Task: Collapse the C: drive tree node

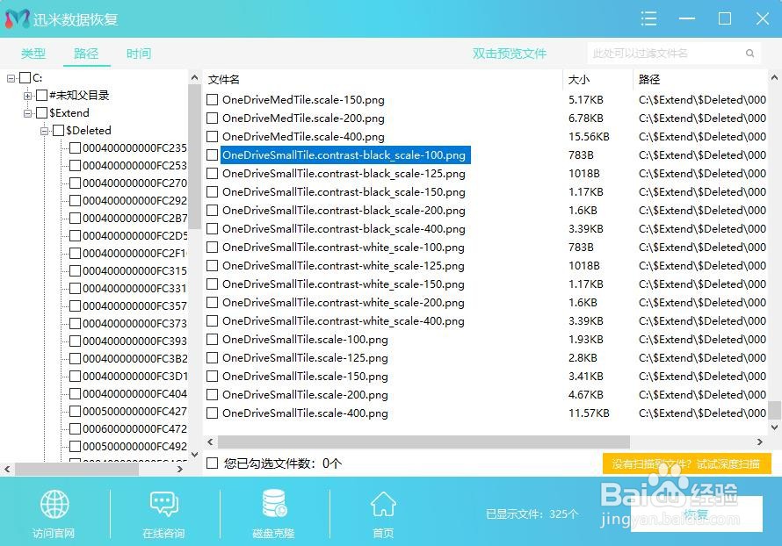Action: pyautogui.click(x=11, y=78)
